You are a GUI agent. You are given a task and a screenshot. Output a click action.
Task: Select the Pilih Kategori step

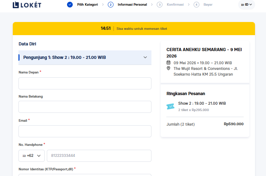pyautogui.click(x=87, y=5)
